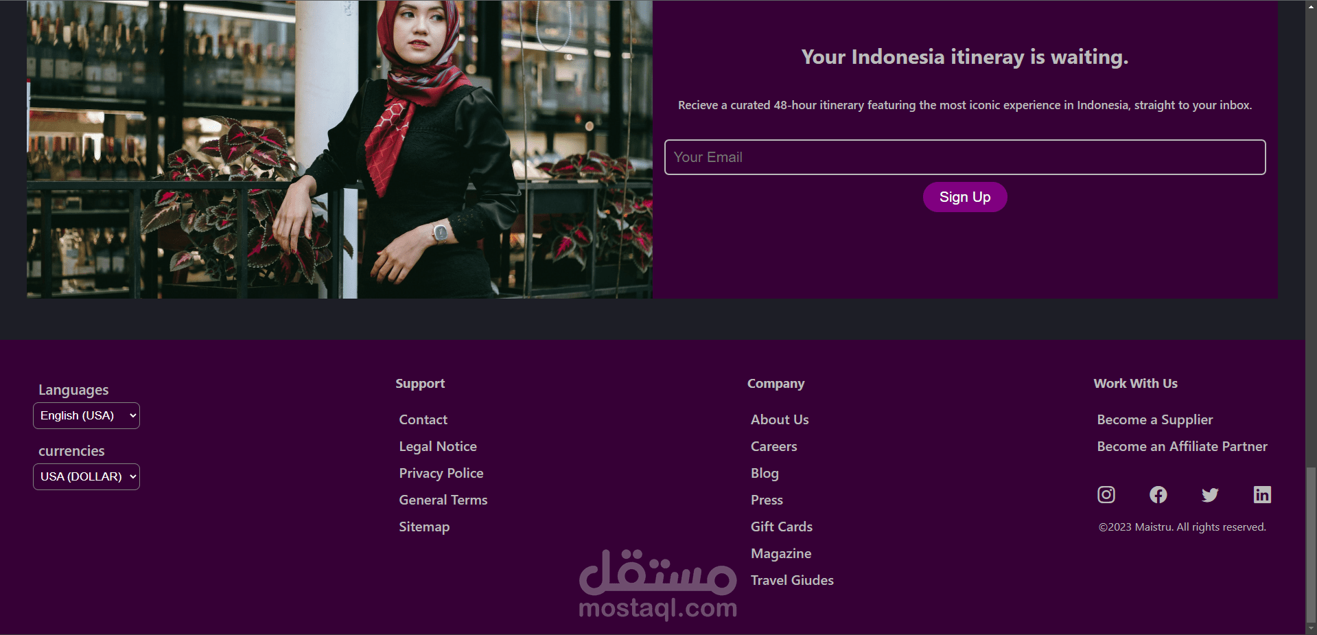Open the Sitemap link
Screen dimensions: 1317x635
pos(424,527)
